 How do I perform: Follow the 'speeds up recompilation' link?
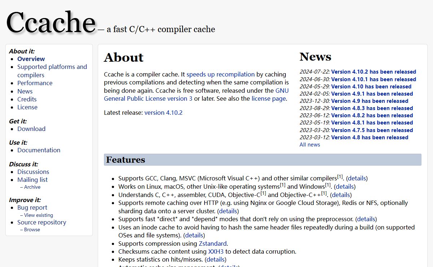tap(220, 74)
